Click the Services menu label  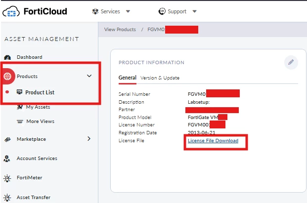(110, 11)
